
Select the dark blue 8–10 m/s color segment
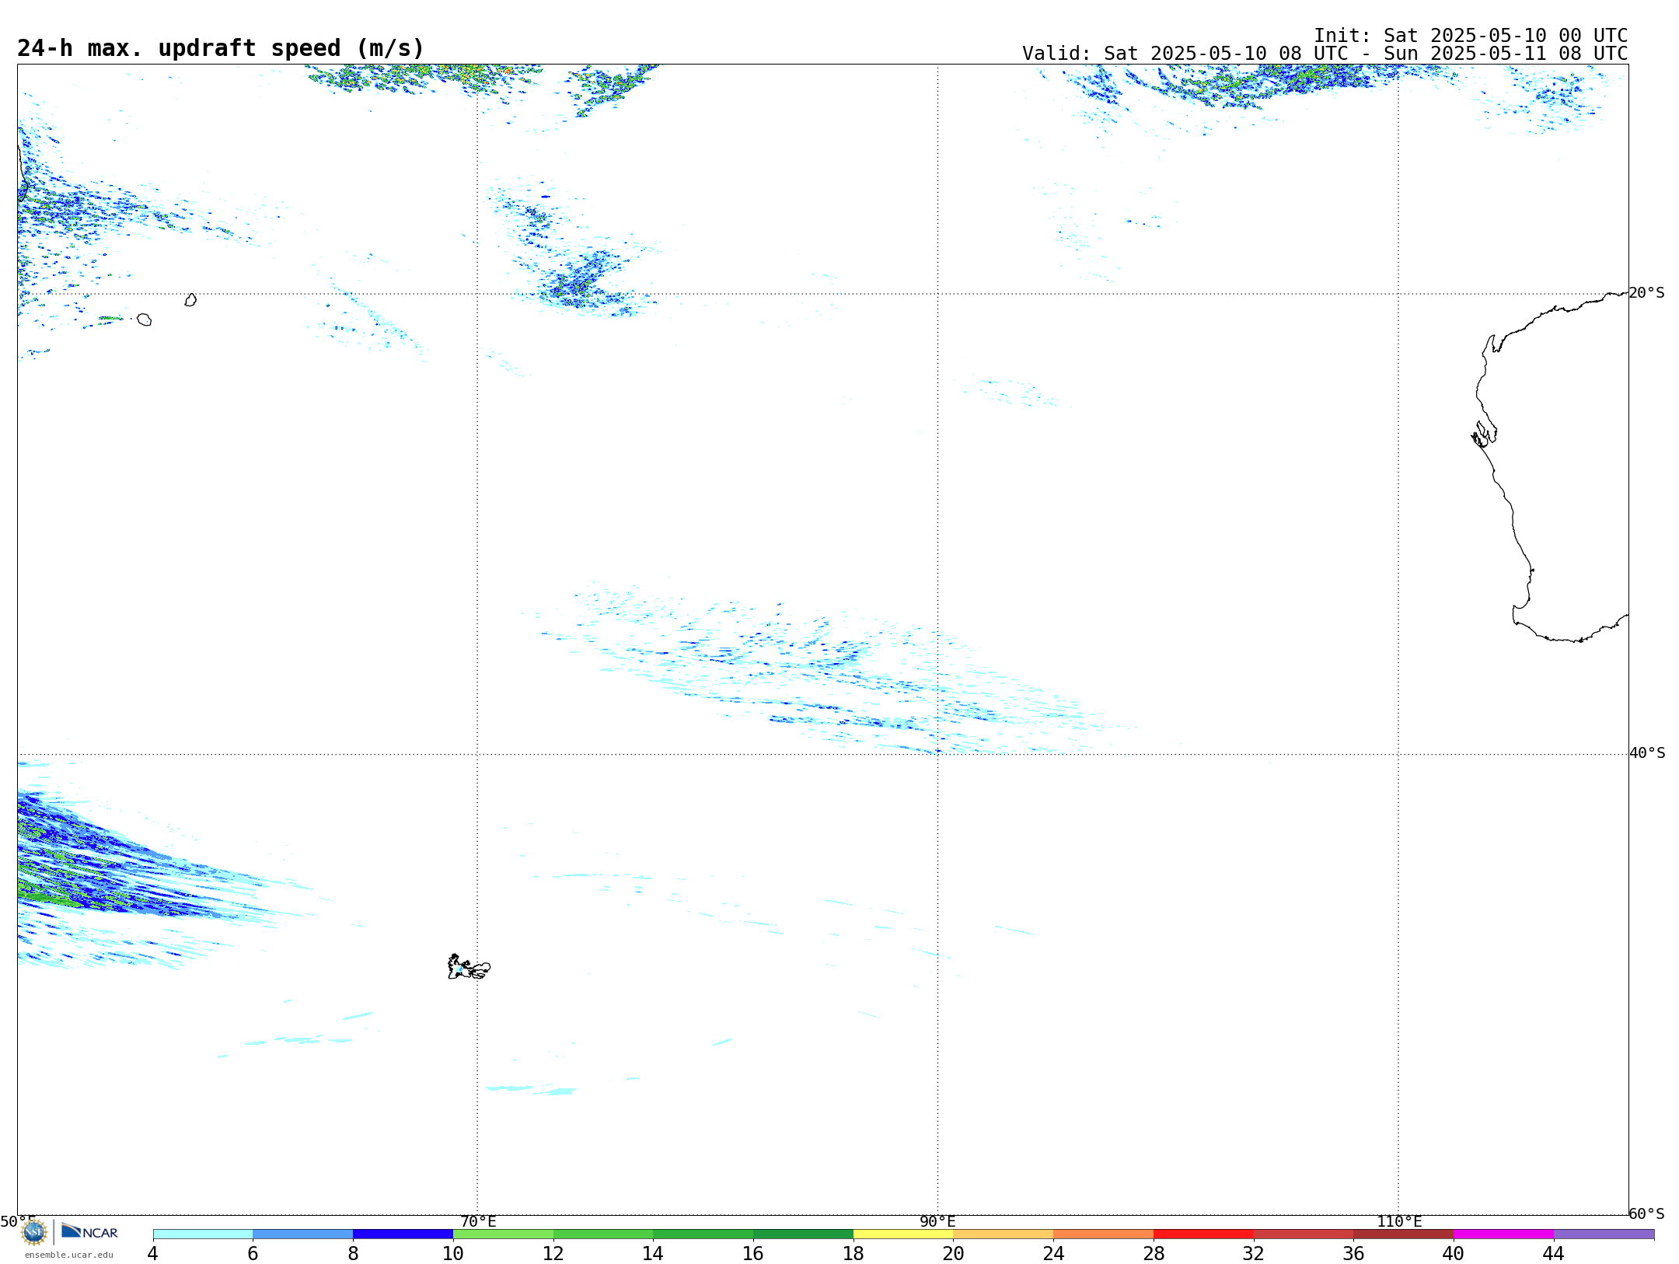[403, 1234]
